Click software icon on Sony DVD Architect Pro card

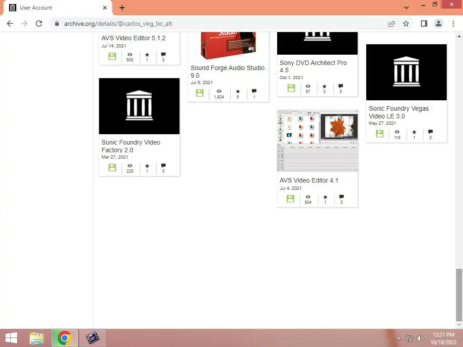291,88
